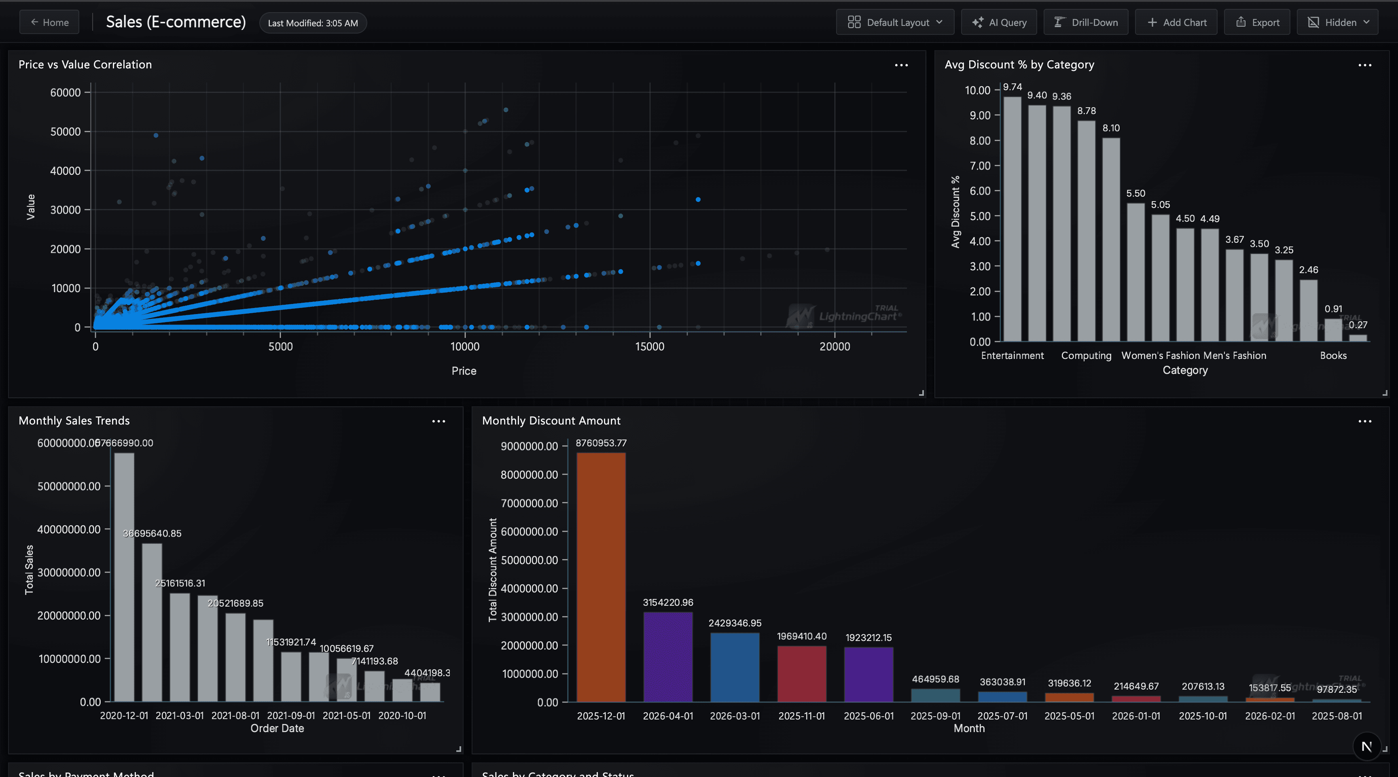Select the purple 2026-04-01 discount bar
The width and height of the screenshot is (1398, 777).
668,657
